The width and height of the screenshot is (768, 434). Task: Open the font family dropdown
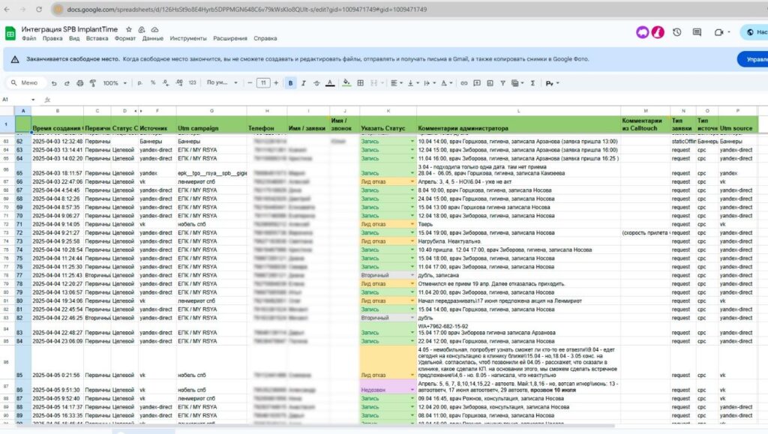tap(222, 83)
